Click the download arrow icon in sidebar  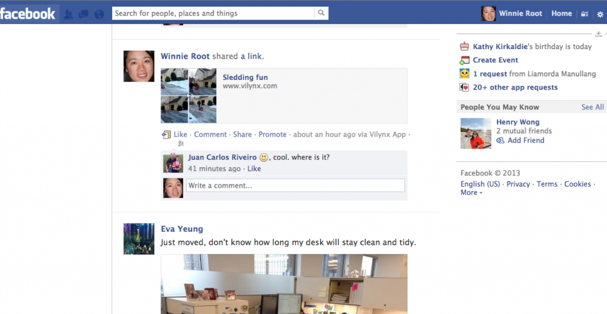[599, 34]
